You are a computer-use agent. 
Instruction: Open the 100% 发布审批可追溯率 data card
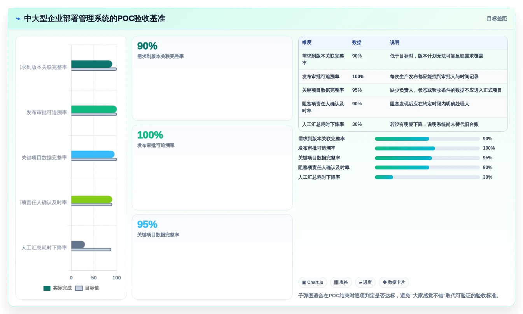click(212, 167)
